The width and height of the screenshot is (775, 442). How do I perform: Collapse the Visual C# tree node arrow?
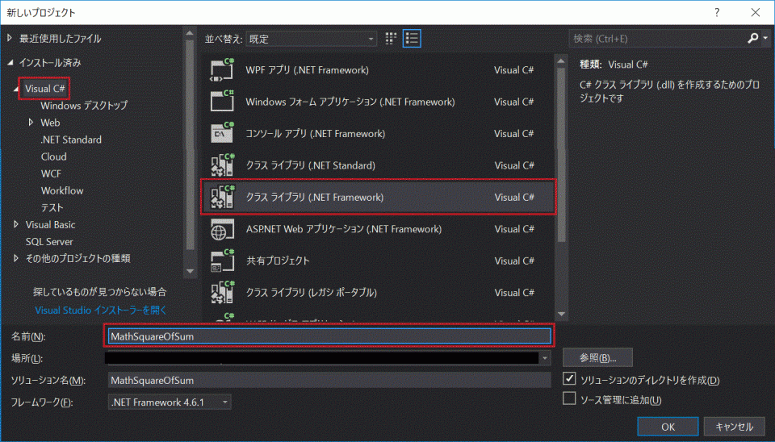(x=16, y=89)
